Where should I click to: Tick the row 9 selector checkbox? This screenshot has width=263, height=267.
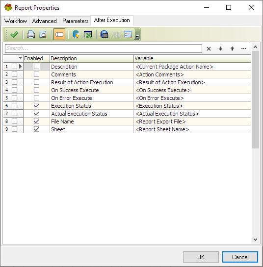coord(15,129)
